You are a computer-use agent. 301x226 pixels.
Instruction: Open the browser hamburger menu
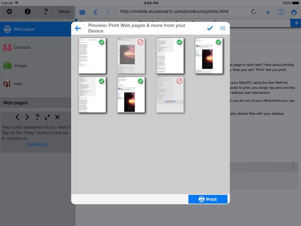pyautogui.click(x=82, y=13)
